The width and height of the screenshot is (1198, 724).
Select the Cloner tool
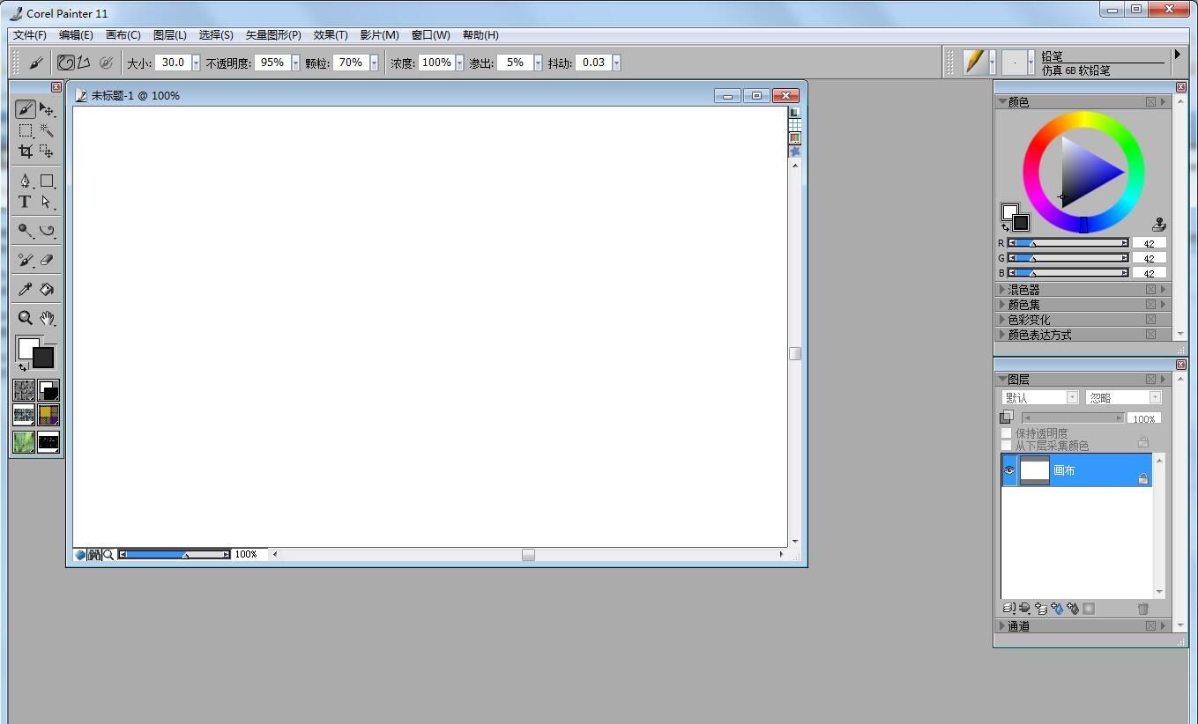click(x=25, y=260)
